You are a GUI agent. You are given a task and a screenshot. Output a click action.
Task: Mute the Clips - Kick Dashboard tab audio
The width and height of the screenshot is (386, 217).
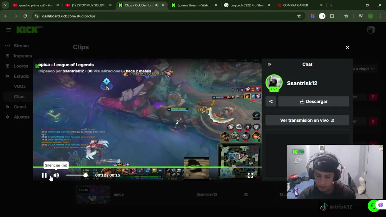click(157, 5)
